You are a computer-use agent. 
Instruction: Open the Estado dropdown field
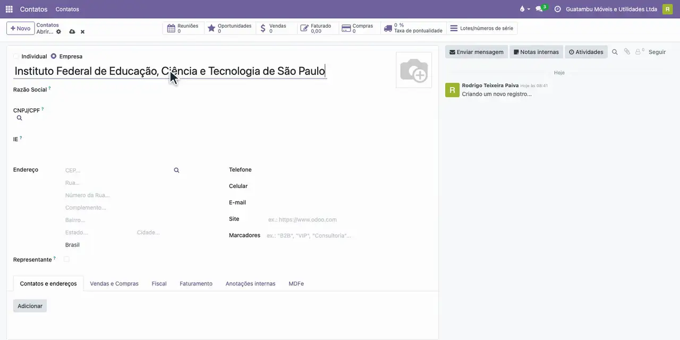point(98,233)
